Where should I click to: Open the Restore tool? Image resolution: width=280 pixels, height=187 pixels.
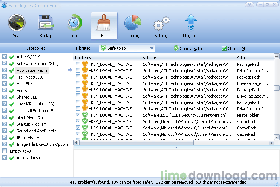point(75,23)
